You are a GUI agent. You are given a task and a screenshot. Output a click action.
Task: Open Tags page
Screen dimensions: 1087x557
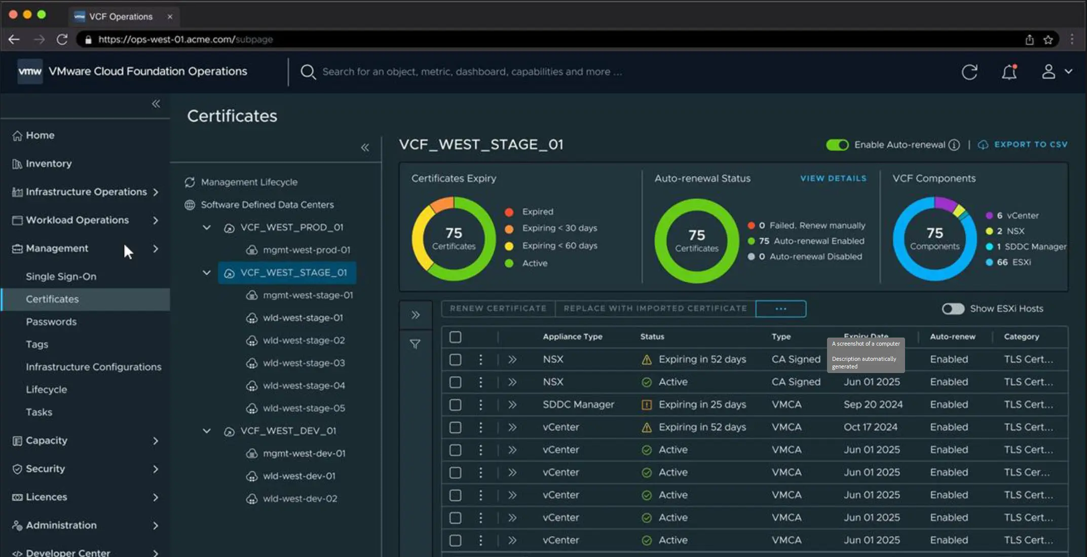pyautogui.click(x=37, y=345)
